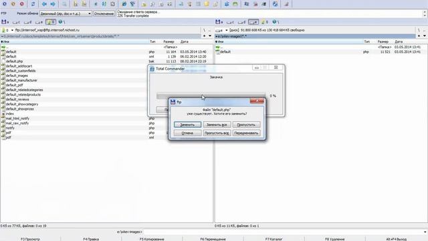
Task: Select default.php bak file in left panel
Action: coord(14,61)
